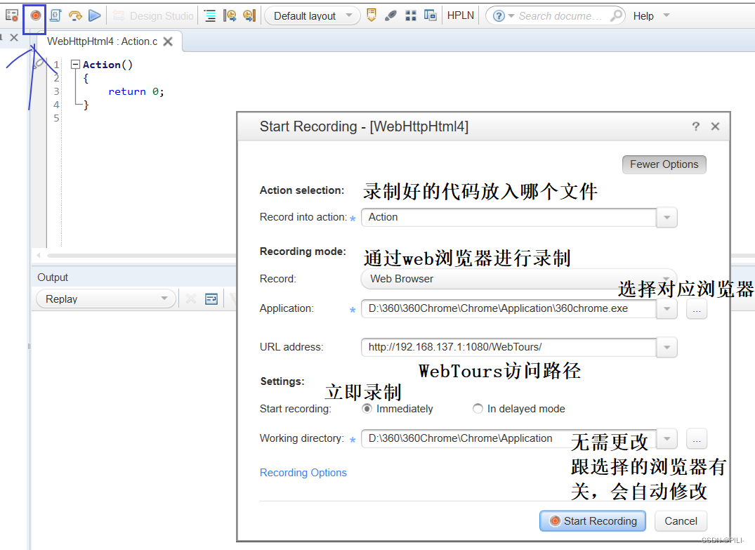Run the script with the blue play icon
Image resolution: width=755 pixels, height=550 pixels.
95,15
